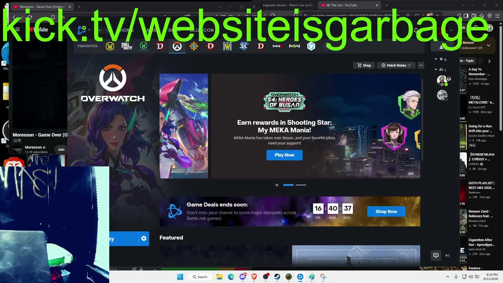This screenshot has height=283, width=503.
Task: Open the Battle.net chat window icon
Action: pos(436,255)
